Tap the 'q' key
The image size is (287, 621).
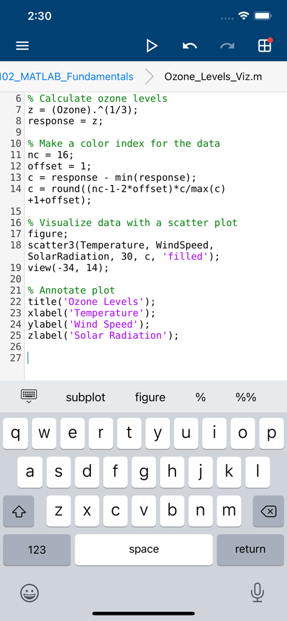(x=15, y=433)
